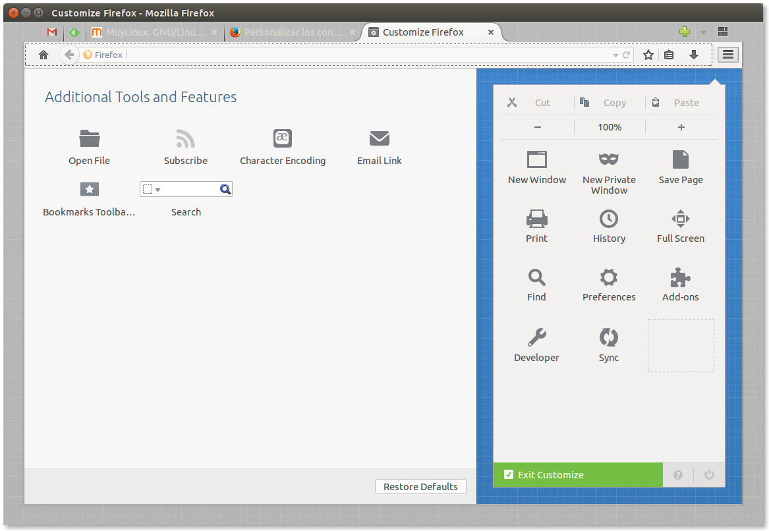This screenshot has width=769, height=531.
Task: Click the Search widget magnifier button
Action: click(x=225, y=189)
